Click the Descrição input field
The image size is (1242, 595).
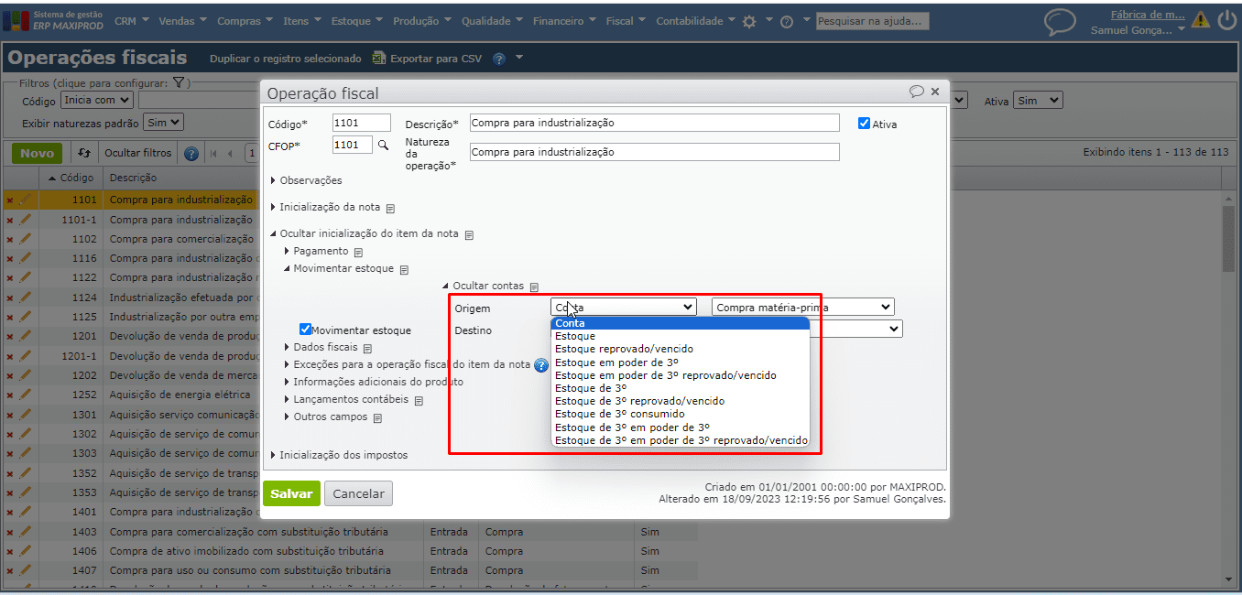654,123
